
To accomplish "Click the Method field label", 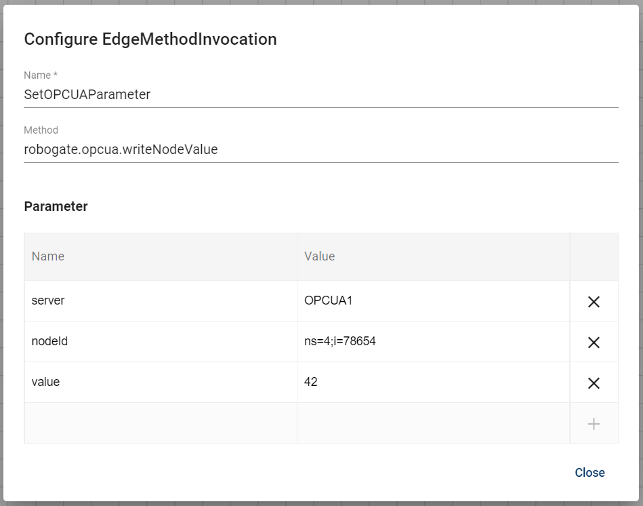I will pyautogui.click(x=41, y=130).
